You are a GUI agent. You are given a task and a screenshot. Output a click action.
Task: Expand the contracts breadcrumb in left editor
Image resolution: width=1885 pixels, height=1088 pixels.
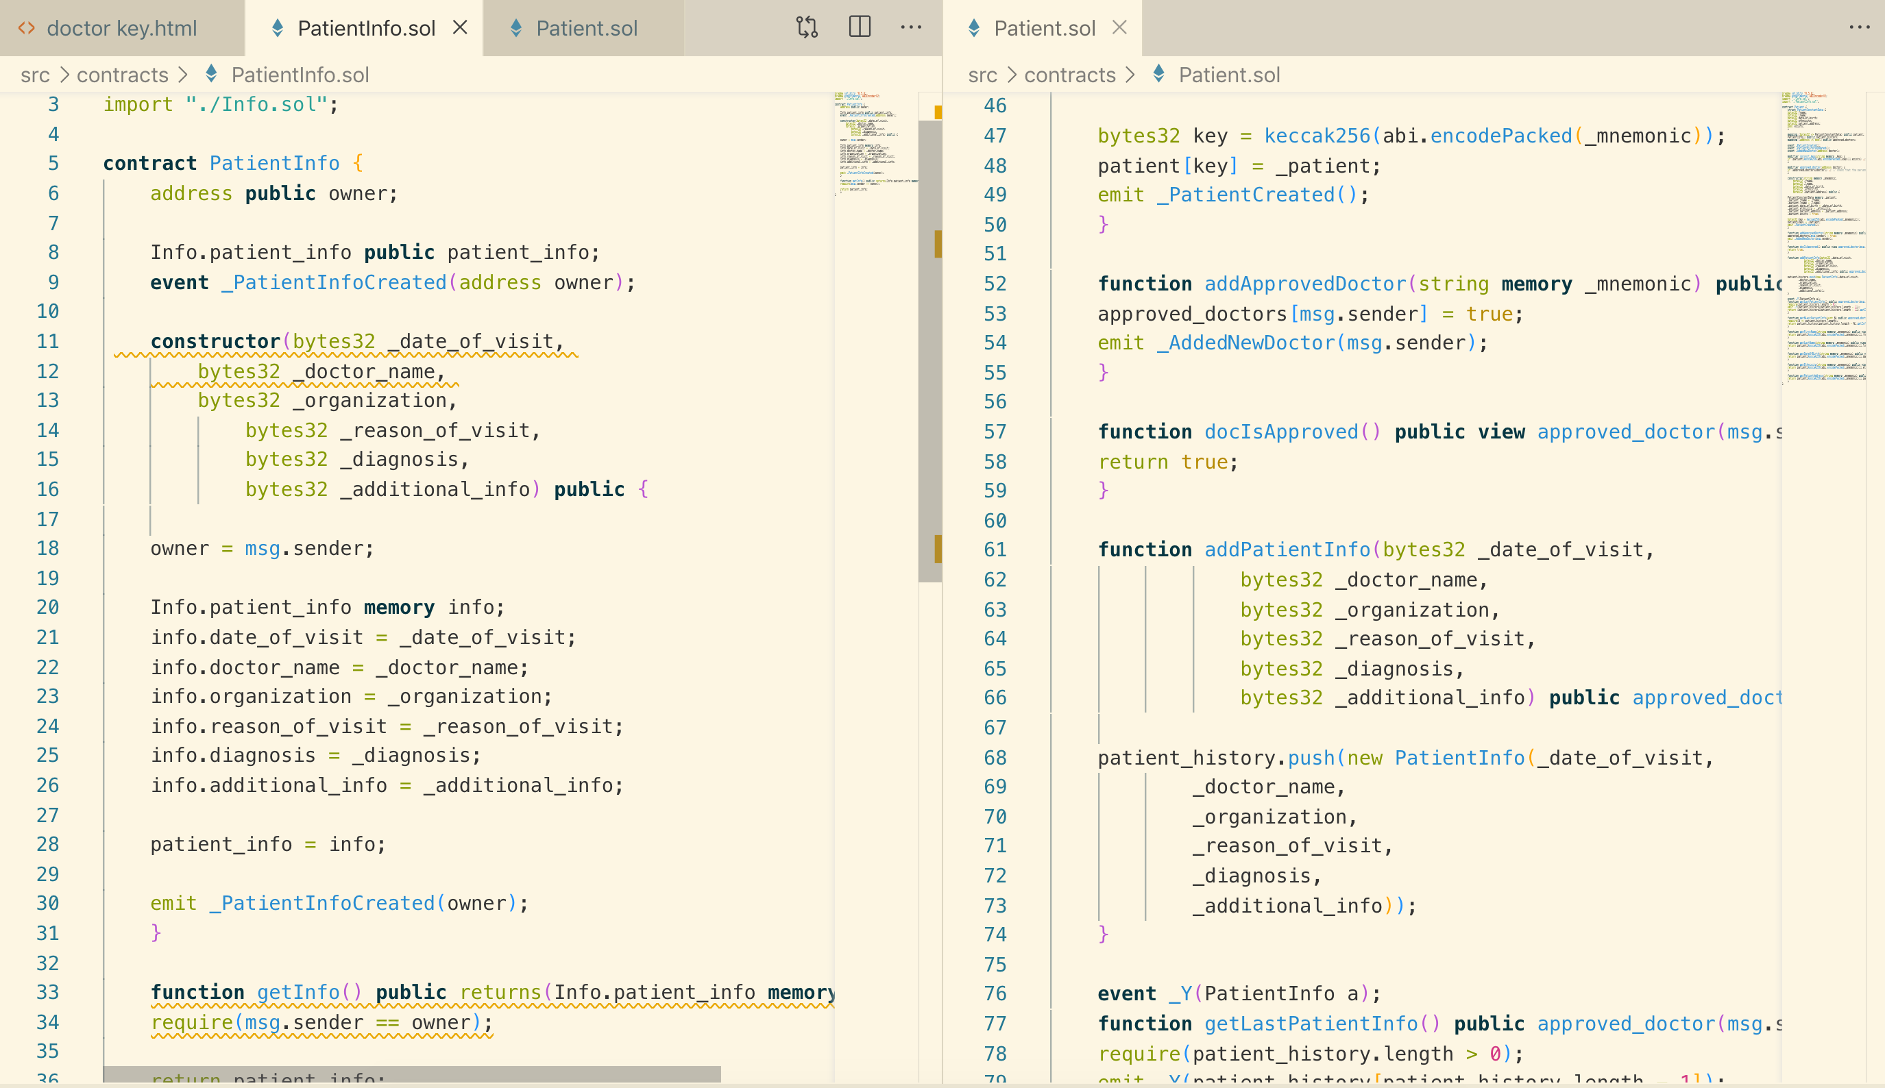tap(123, 75)
